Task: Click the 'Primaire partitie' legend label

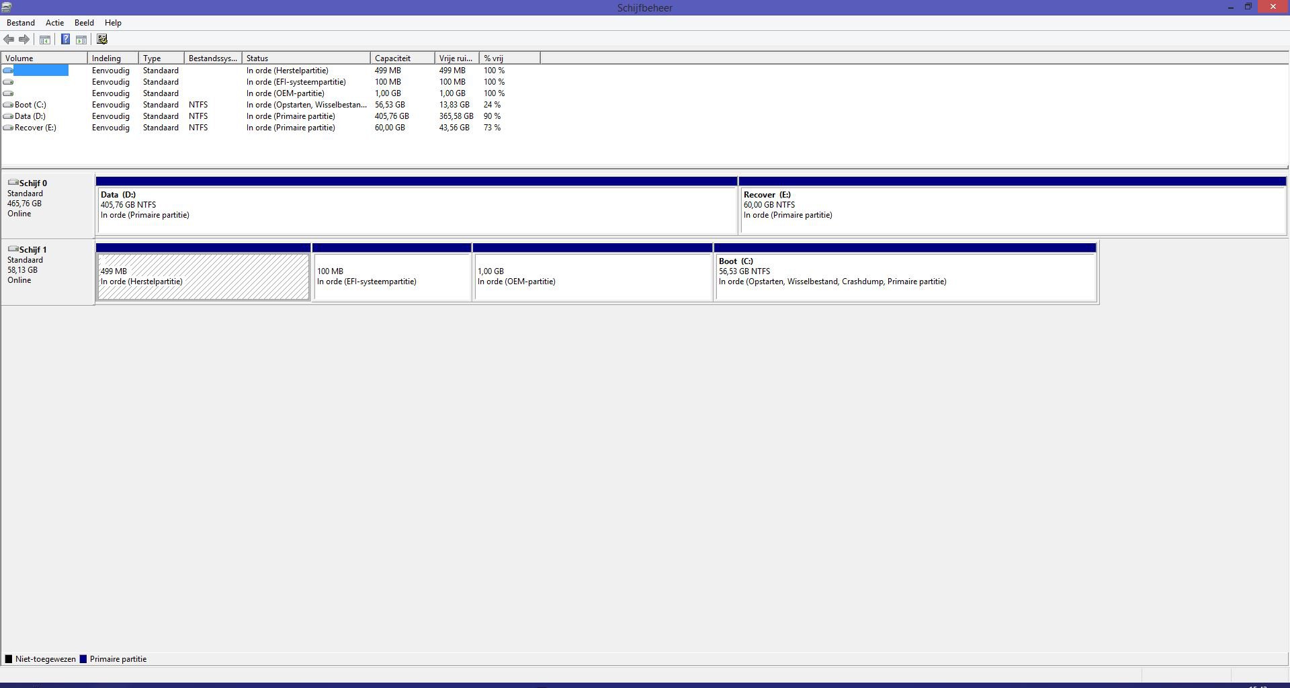Action: click(x=118, y=659)
